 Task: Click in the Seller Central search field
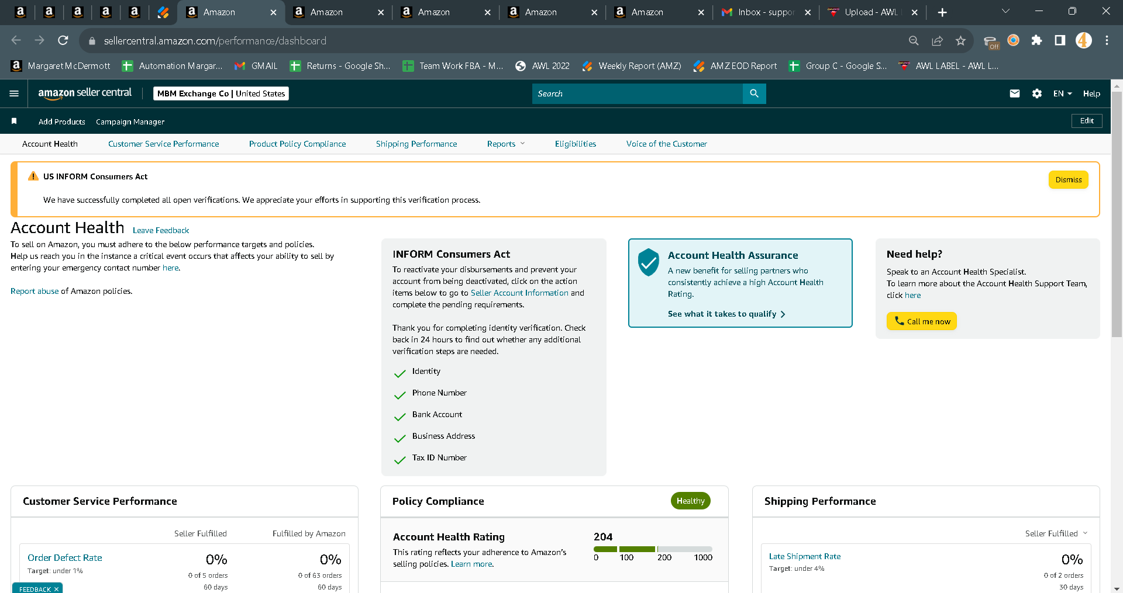tap(637, 93)
